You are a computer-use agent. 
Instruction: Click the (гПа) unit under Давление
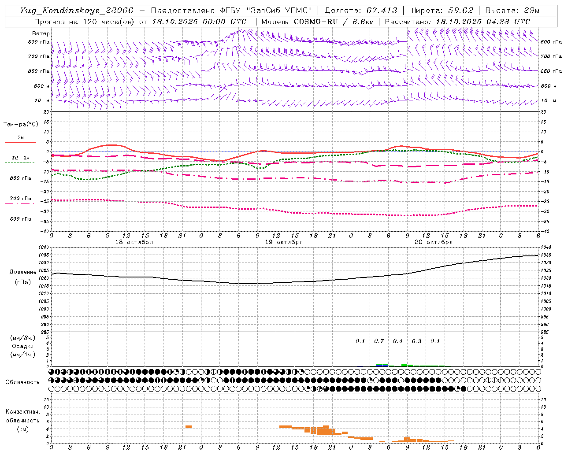click(x=22, y=282)
